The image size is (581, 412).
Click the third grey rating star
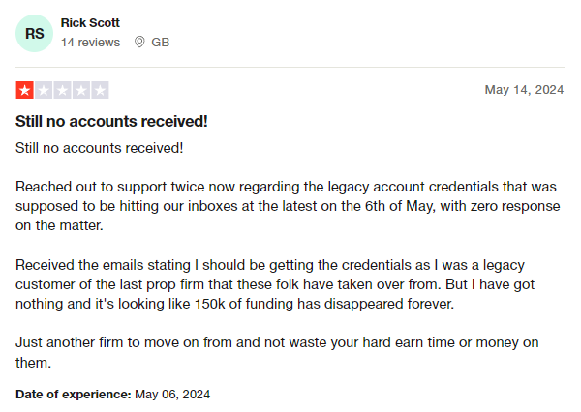62,90
